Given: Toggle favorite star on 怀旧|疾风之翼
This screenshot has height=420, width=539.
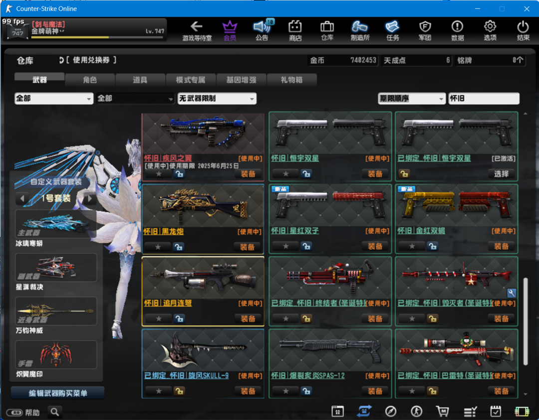Looking at the screenshot, I should tap(159, 174).
